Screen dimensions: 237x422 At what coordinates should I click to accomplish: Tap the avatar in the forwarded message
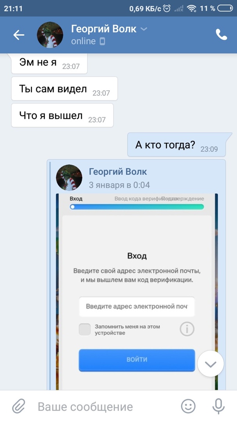[69, 178]
